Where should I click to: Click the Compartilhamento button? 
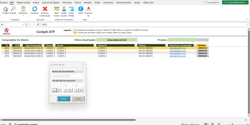point(235,2)
